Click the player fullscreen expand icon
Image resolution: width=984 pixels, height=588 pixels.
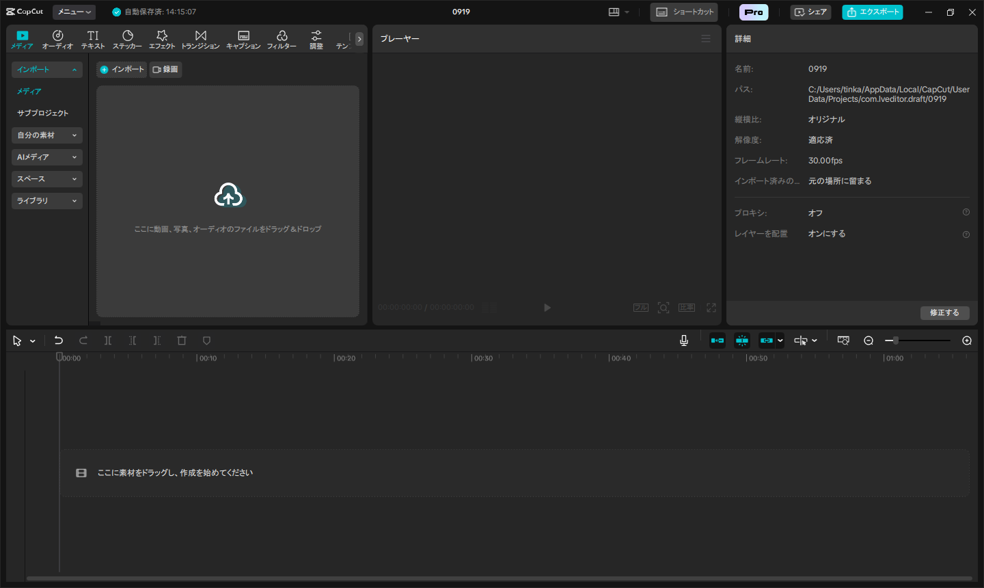pos(711,308)
